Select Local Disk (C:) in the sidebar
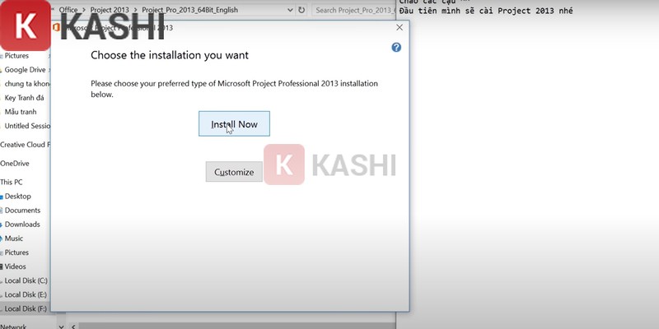 coord(26,280)
